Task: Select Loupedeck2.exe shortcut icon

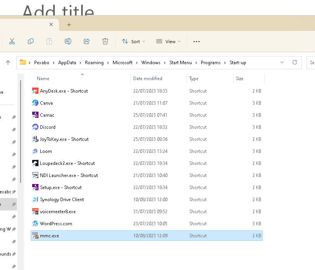Action: (x=35, y=163)
